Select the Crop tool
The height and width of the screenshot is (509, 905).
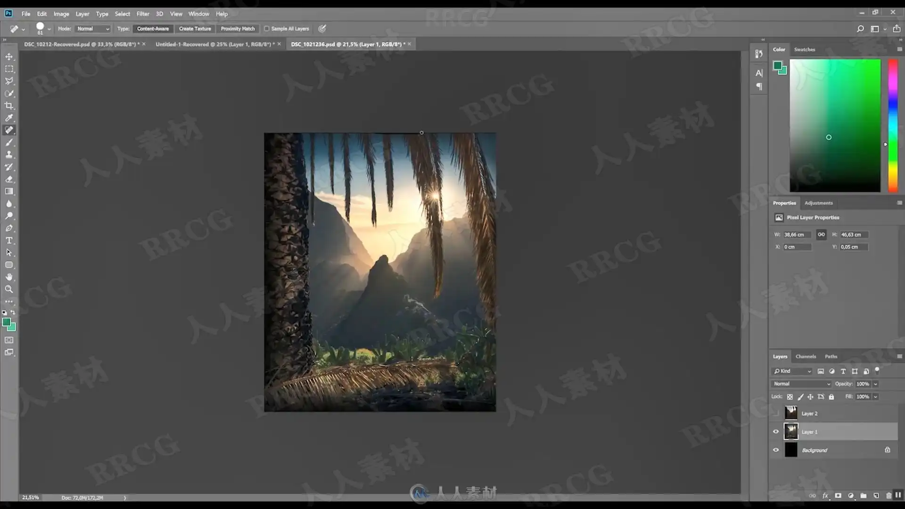click(x=9, y=106)
